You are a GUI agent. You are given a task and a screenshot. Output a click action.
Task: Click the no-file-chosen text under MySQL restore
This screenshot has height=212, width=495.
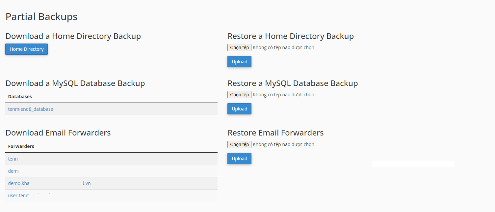tap(283, 95)
